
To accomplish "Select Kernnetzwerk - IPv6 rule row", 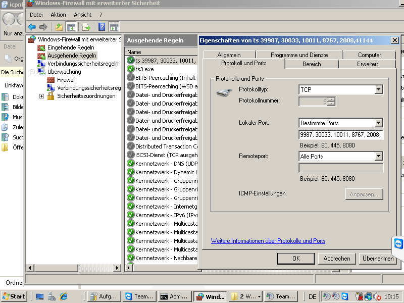I will click(x=162, y=215).
